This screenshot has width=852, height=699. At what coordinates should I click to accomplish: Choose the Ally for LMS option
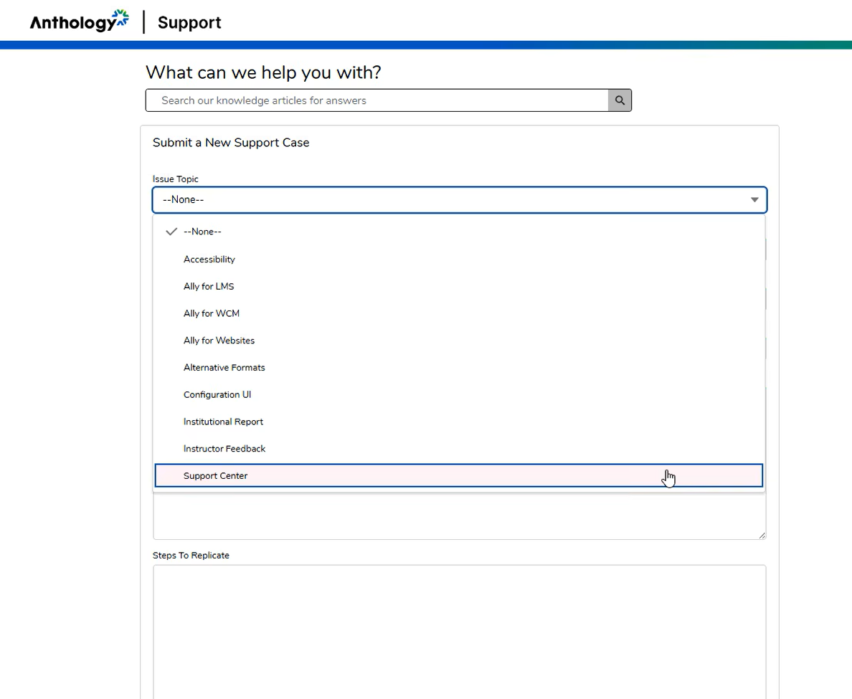click(x=209, y=287)
